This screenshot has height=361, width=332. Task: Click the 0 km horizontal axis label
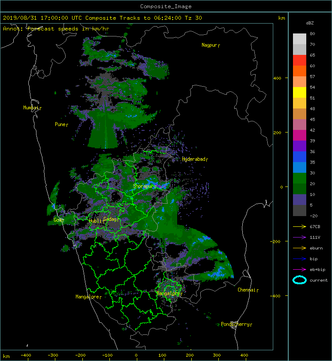point(136,355)
